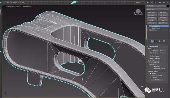Toggle Smooth Result checkbox
Viewport: 170px width, 98px height.
pyautogui.click(x=149, y=63)
